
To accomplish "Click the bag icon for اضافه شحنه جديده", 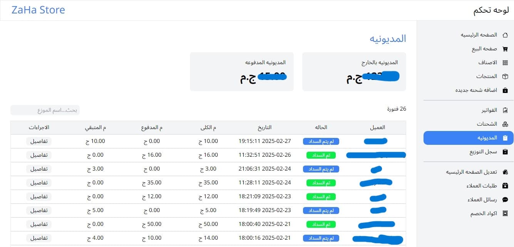I will click(x=506, y=90).
